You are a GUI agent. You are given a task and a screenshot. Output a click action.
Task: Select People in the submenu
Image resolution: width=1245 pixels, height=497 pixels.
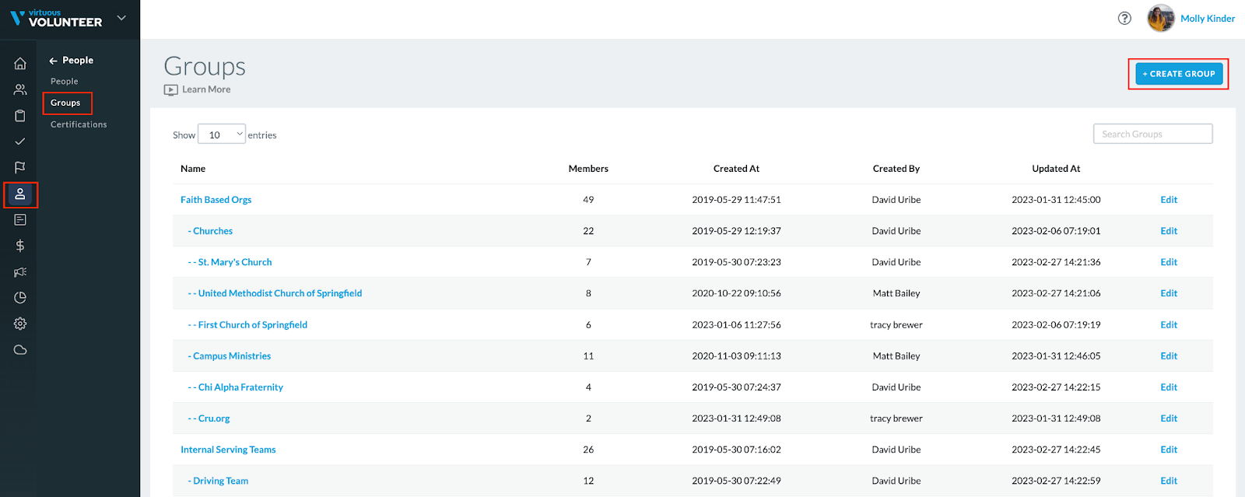(65, 81)
